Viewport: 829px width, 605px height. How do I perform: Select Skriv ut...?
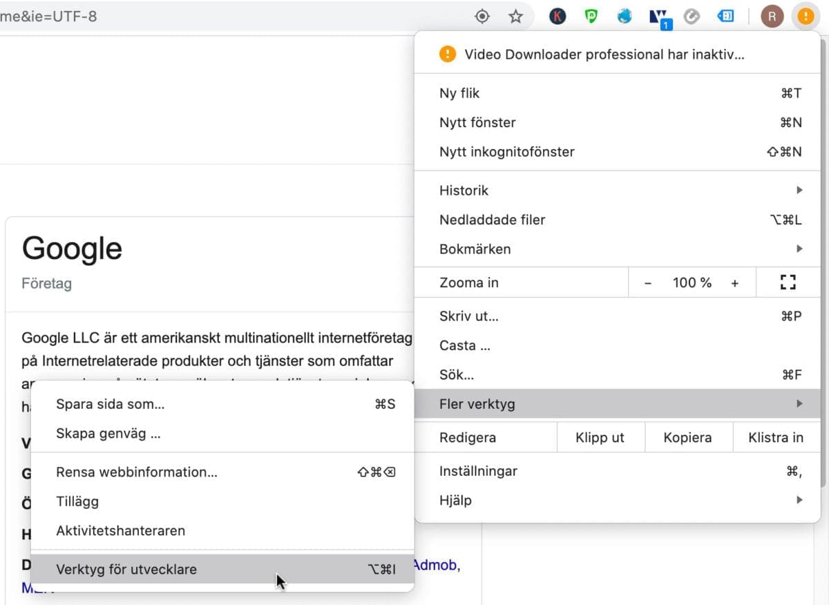pos(617,316)
